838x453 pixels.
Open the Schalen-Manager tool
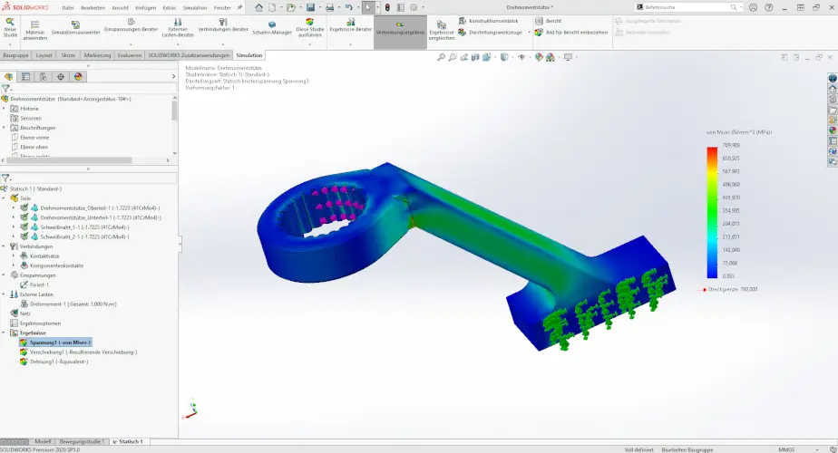pos(272,27)
